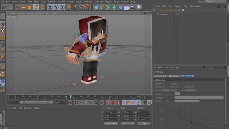229x129 pixels.
Task: Add a Light bulb object
Action: pyautogui.click(x=139, y=7)
